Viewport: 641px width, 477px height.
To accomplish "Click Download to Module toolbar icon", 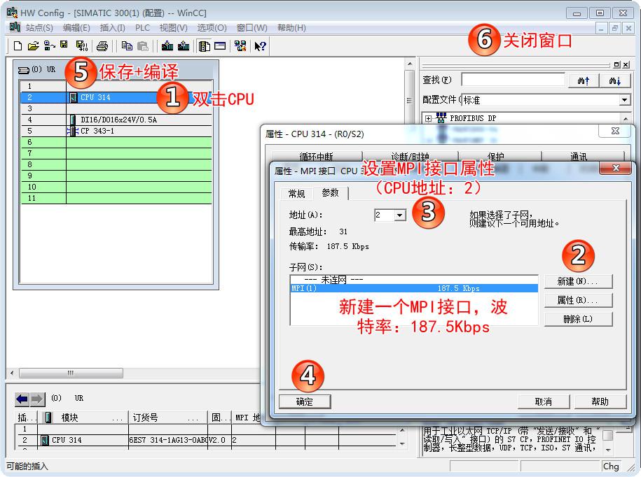I will coord(167,45).
